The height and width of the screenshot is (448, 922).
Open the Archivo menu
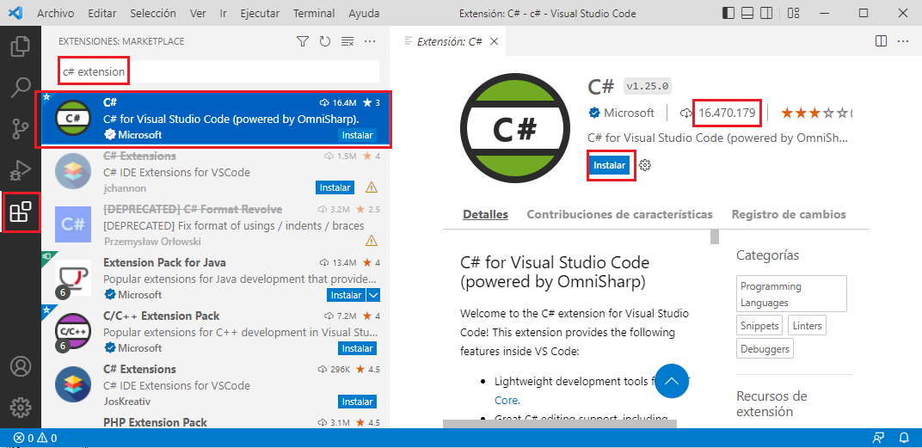56,13
